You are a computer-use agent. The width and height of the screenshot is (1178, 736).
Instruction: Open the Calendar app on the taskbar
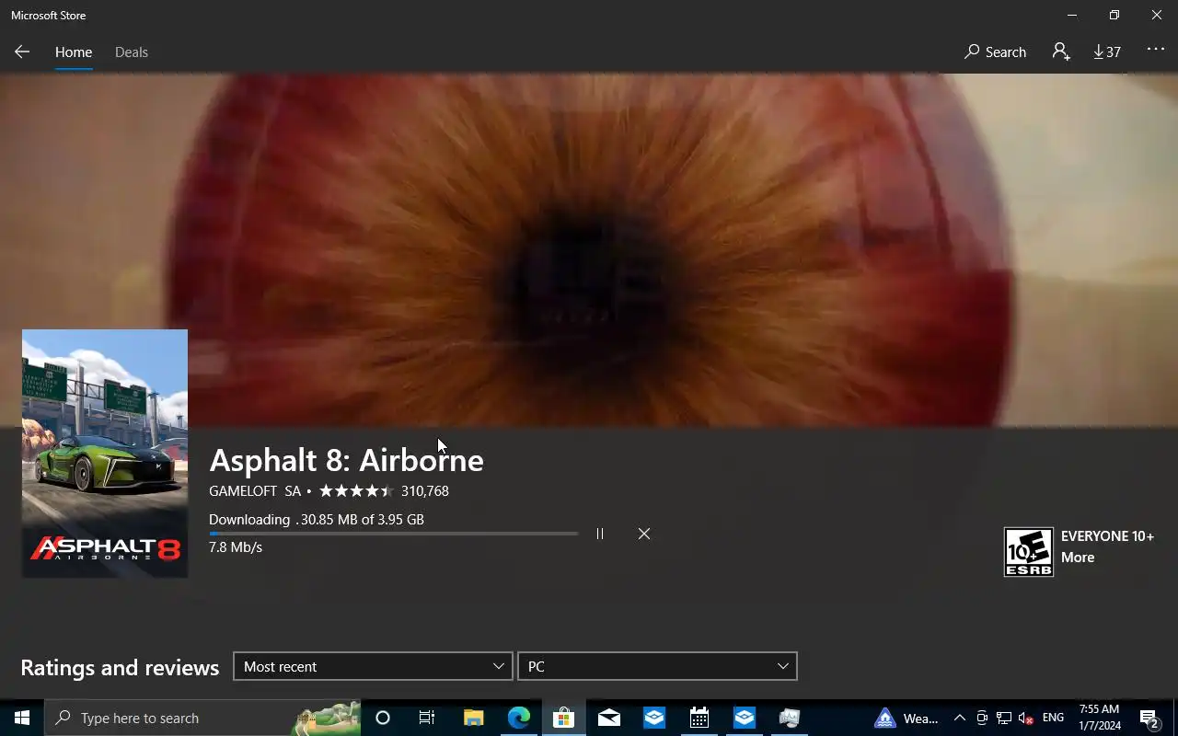click(699, 718)
